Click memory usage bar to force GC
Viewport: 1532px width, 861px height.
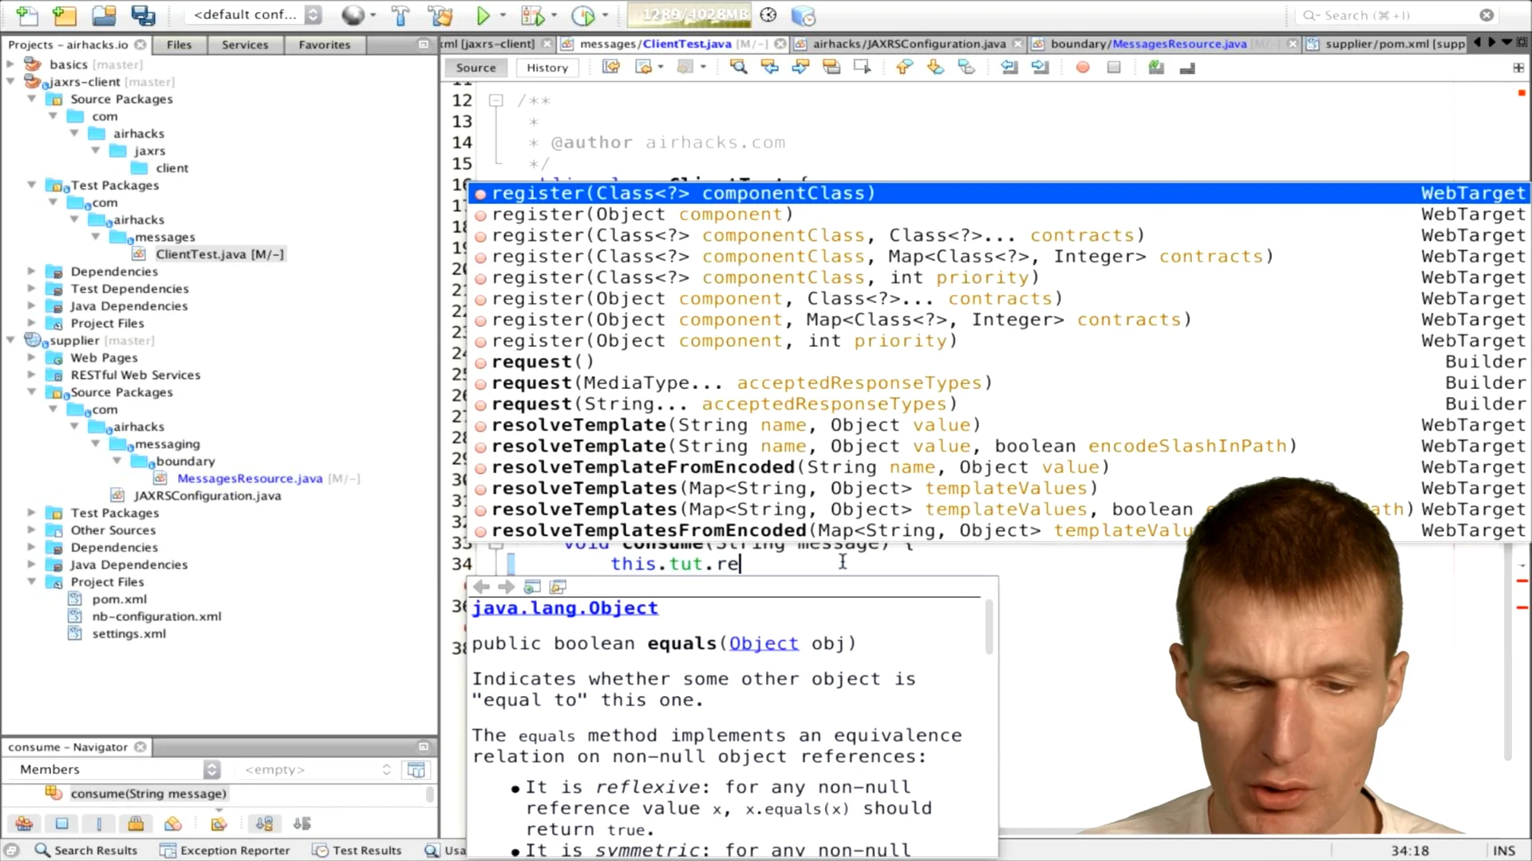689,15
